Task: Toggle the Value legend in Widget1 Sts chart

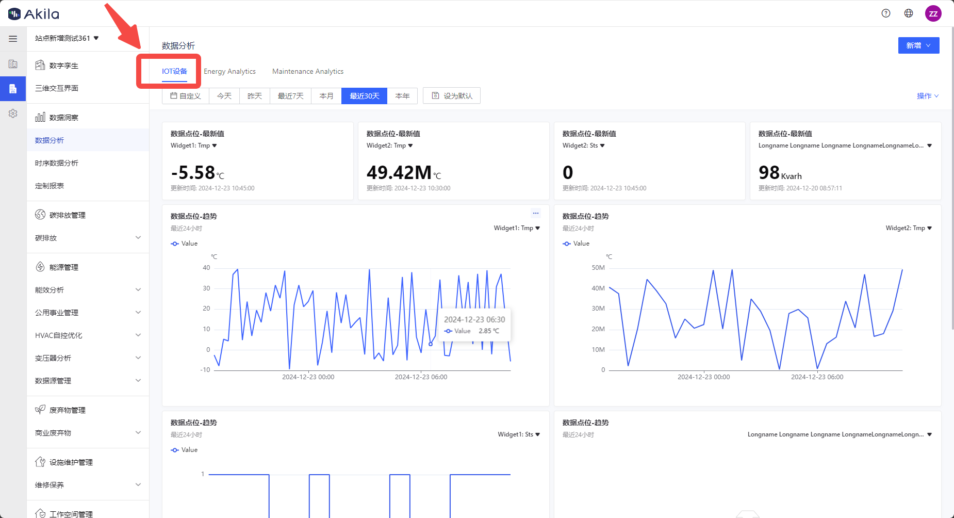Action: click(184, 450)
